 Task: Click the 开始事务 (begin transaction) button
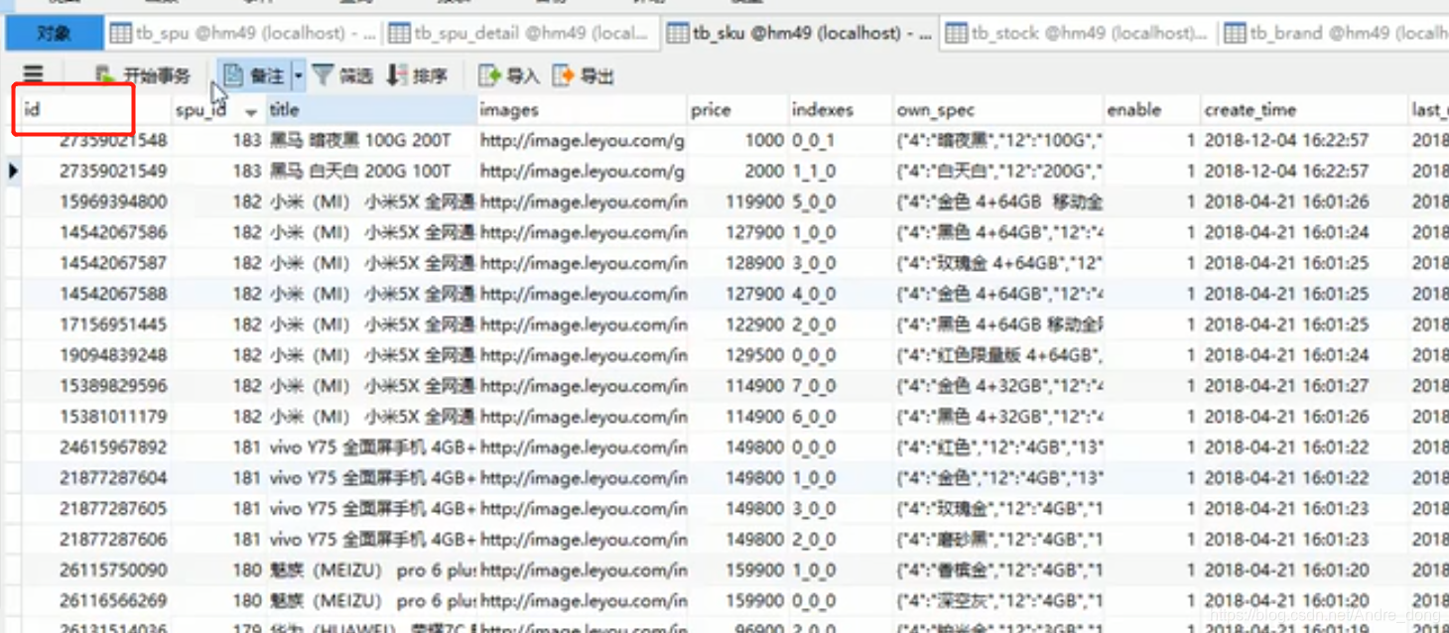[x=143, y=75]
